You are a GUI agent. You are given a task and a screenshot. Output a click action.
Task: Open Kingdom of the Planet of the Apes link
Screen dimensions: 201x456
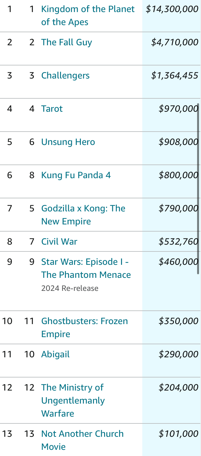click(87, 9)
